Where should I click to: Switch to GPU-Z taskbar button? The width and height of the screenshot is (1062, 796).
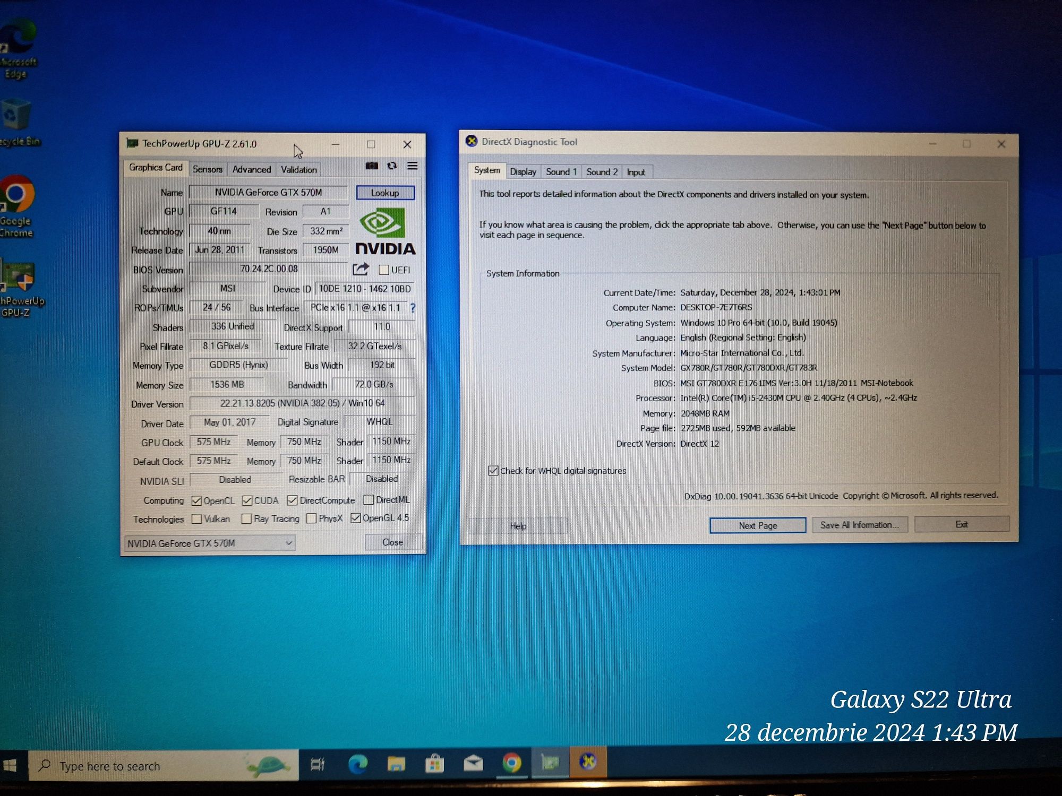[550, 763]
